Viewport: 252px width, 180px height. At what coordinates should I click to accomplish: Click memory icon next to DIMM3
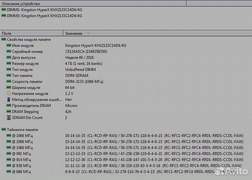tap(3, 16)
